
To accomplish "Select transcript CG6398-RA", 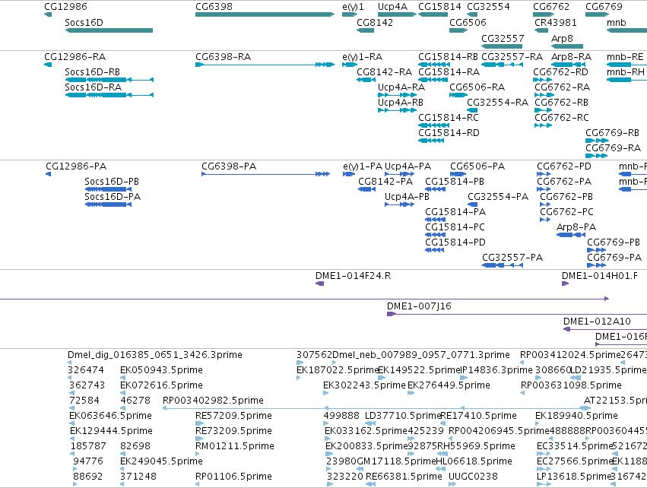I will [x=265, y=65].
